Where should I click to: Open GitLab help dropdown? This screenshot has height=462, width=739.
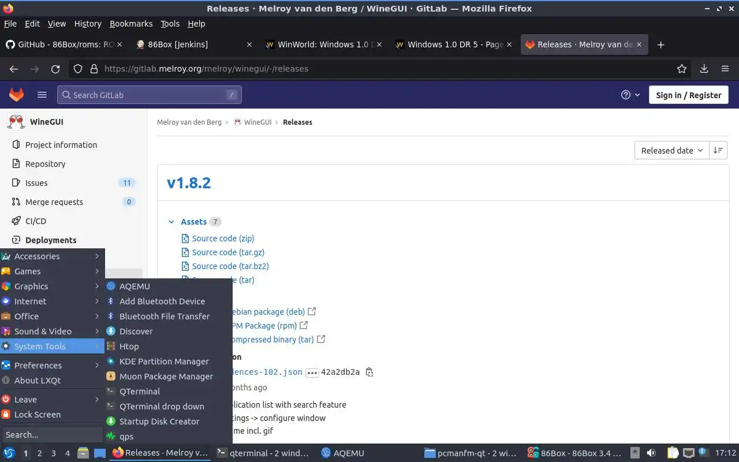point(630,95)
